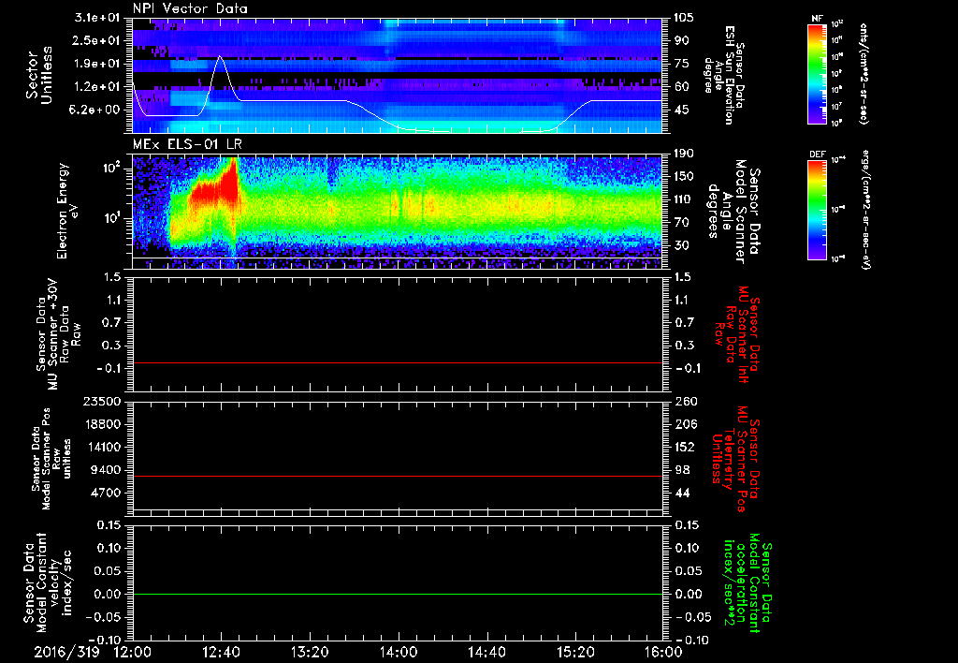This screenshot has height=663, width=958.
Task: Click the 'Electron Energy eV' axis label
Action: 67,211
